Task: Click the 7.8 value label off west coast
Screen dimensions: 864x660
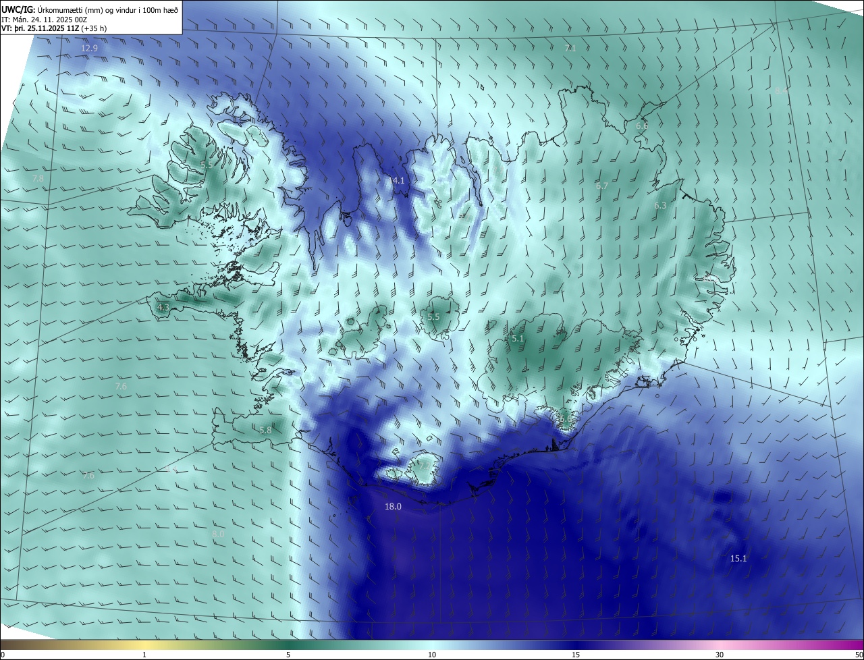Action: point(38,178)
